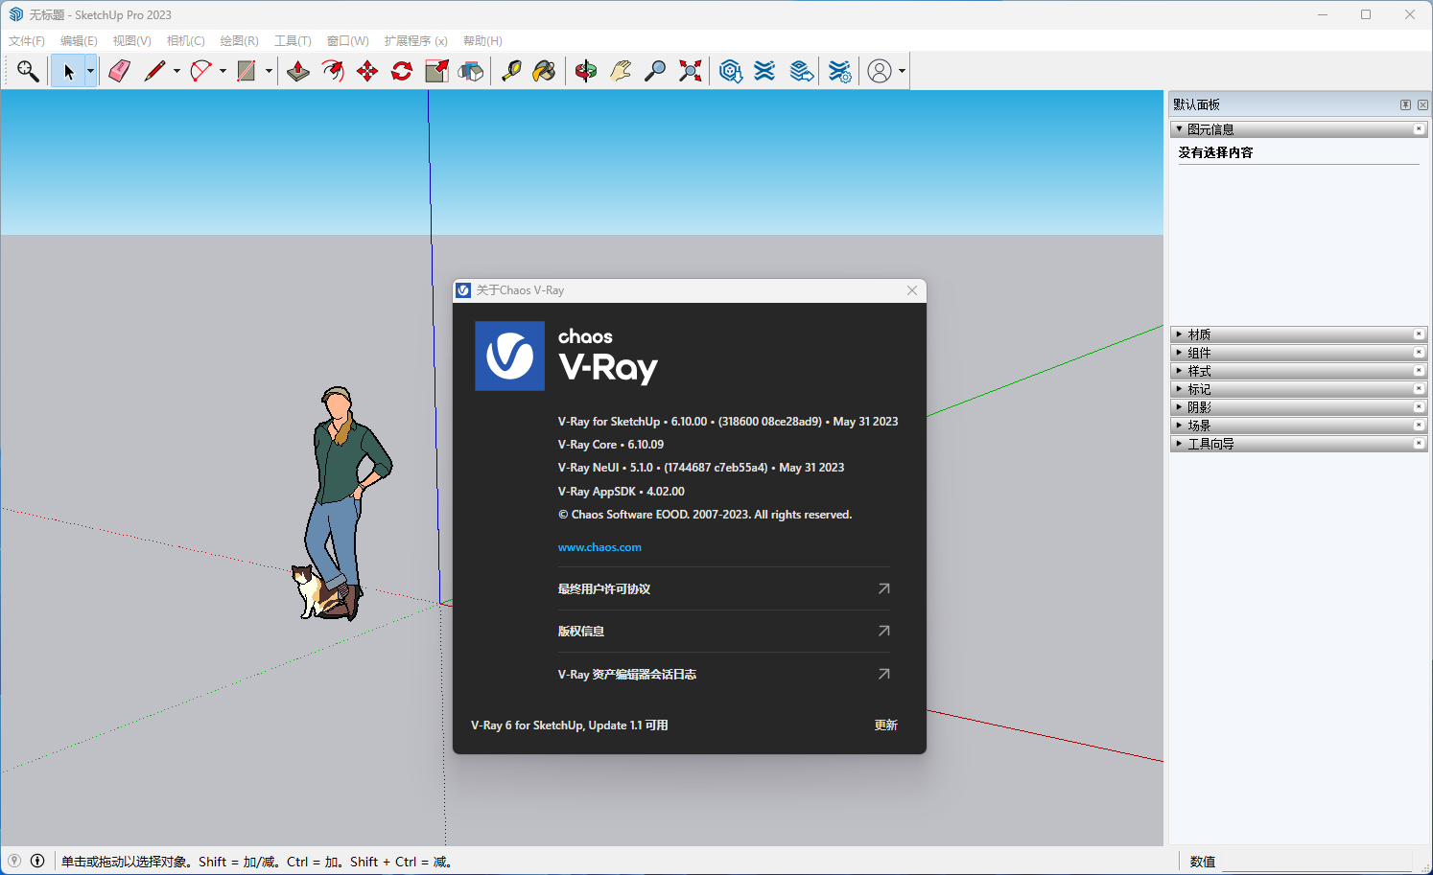This screenshot has height=875, width=1433.
Task: Pin the 默认面板 tray
Action: [1405, 104]
